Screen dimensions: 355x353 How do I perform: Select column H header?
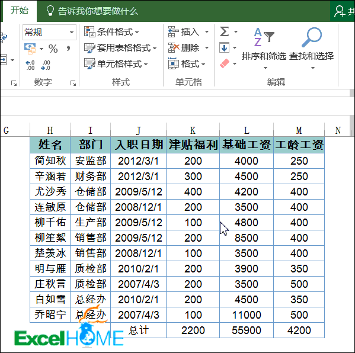coord(50,130)
